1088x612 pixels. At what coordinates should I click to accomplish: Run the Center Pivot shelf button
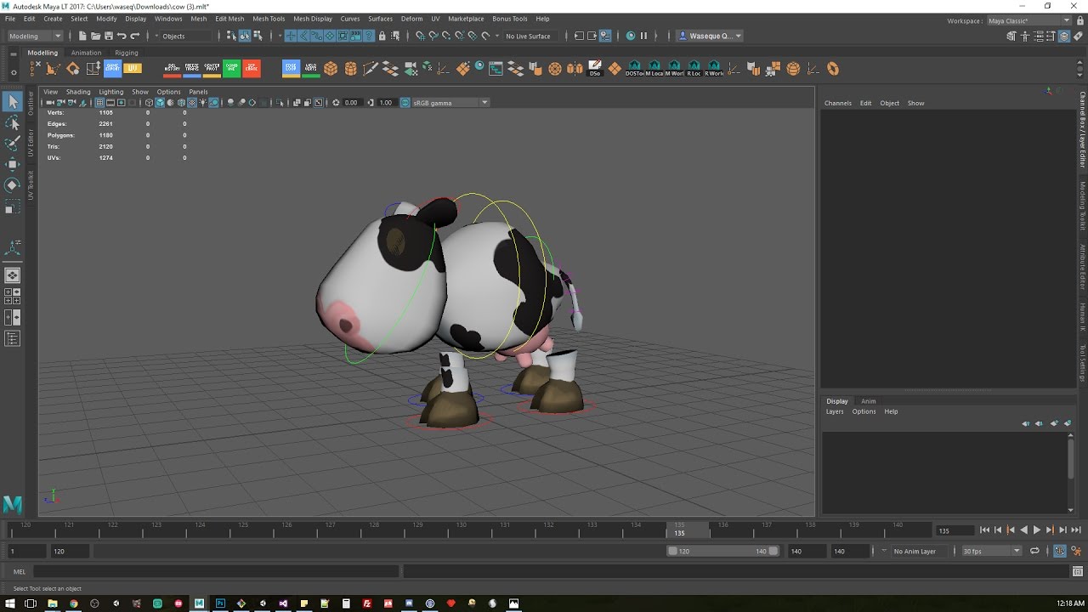click(212, 69)
